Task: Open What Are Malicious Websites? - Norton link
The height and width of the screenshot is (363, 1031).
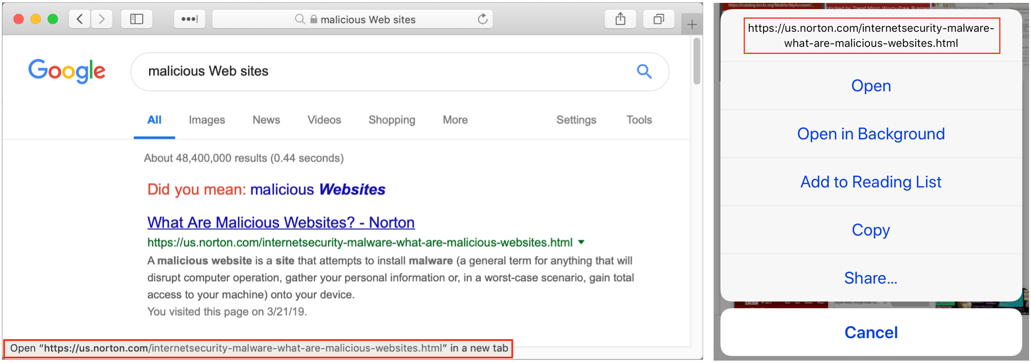Action: point(281,222)
